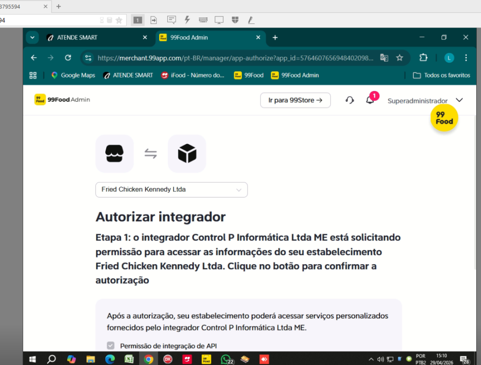Click the translate page icon
Viewport: 481px width, 365px height.
pos(384,58)
